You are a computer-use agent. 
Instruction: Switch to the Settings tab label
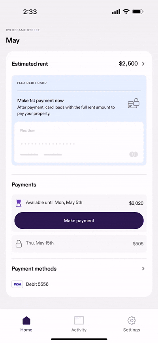pos(132,330)
